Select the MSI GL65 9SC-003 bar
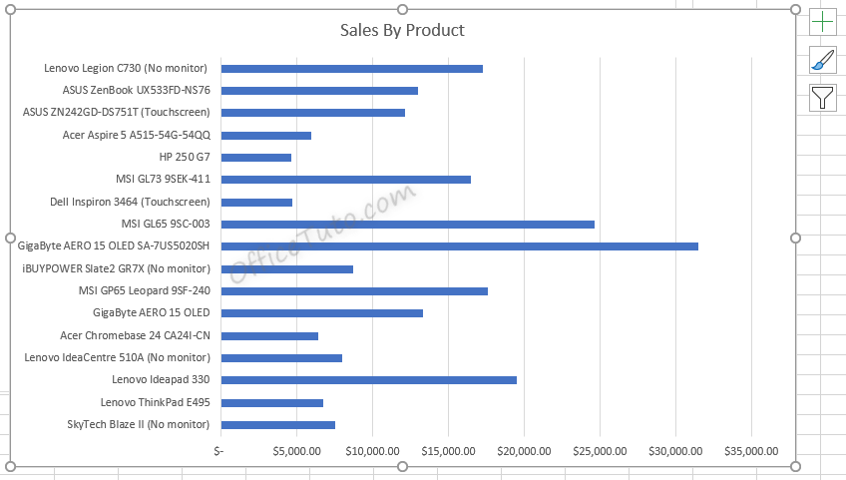The image size is (846, 480). coord(408,225)
